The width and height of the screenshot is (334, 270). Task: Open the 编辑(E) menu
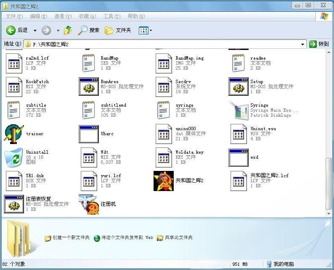[x=39, y=16]
